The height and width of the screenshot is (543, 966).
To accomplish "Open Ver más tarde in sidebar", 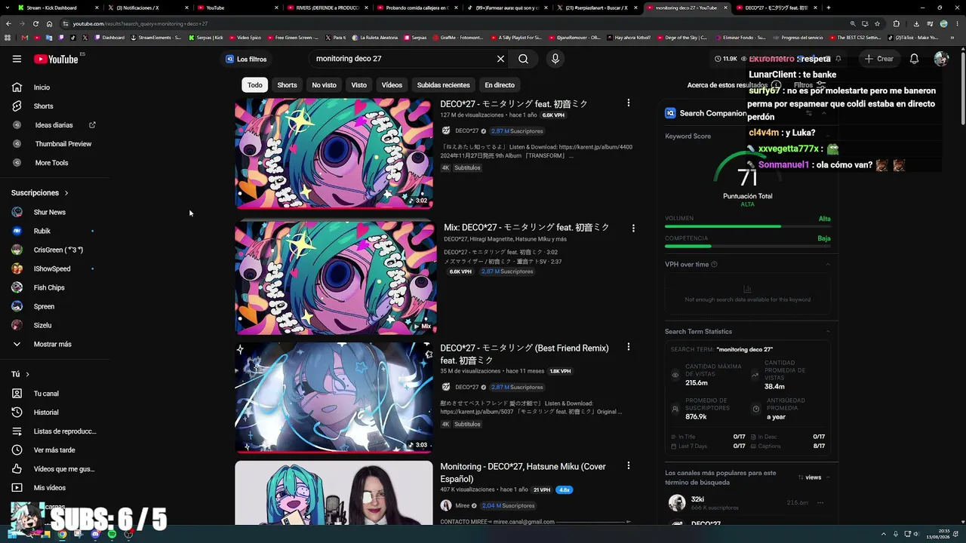I will [53, 450].
